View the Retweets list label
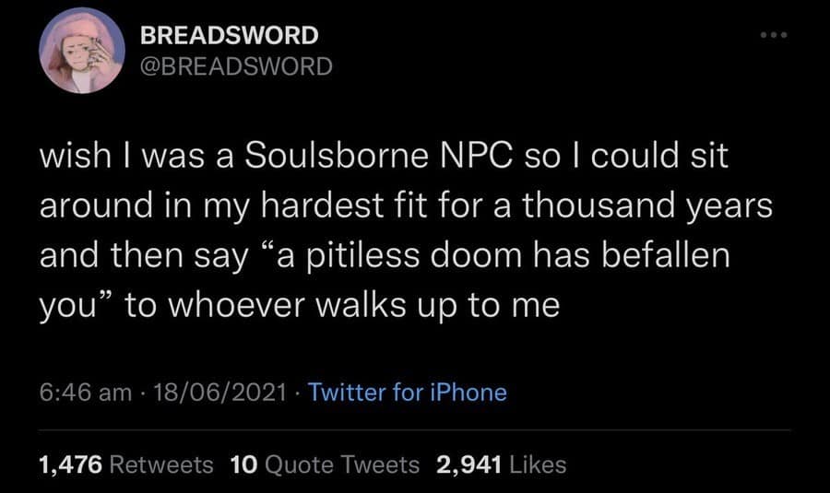 160,464
